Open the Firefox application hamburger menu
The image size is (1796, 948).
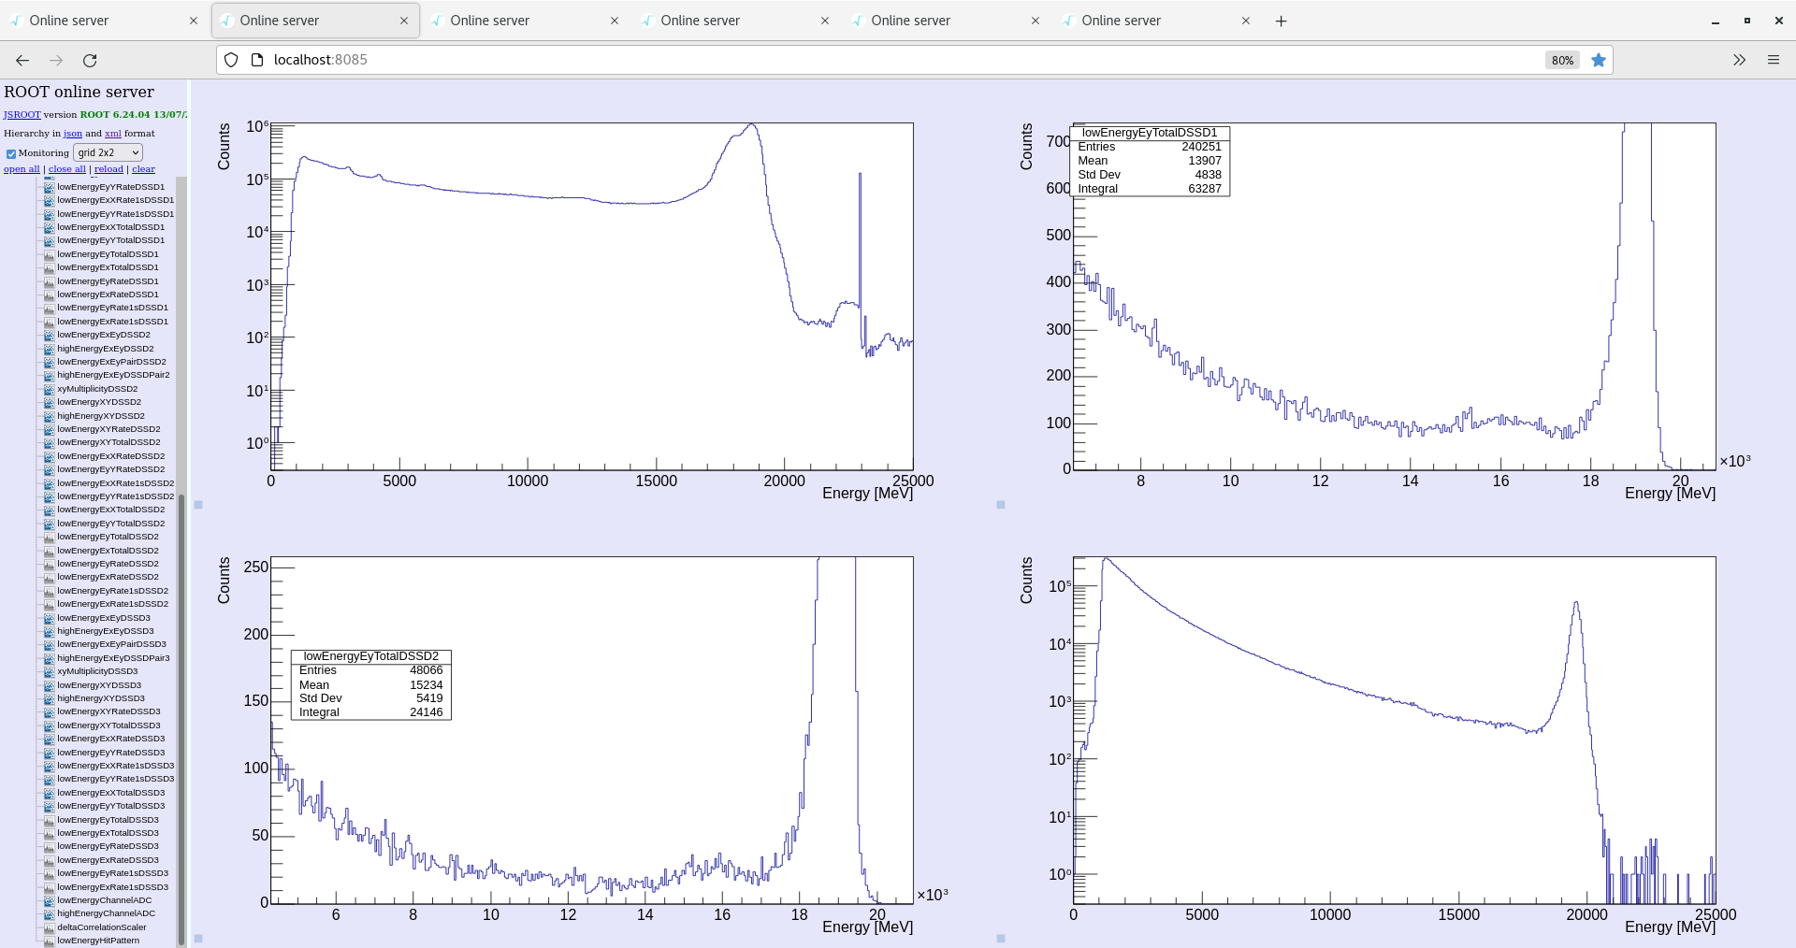pos(1773,60)
